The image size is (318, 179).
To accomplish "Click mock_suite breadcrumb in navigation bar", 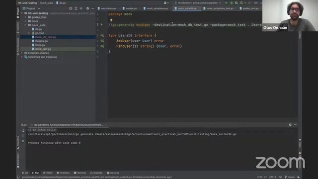I will click(x=46, y=3).
